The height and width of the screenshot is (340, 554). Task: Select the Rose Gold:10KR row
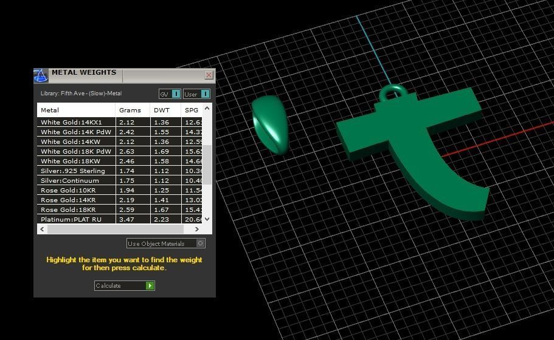click(120, 190)
